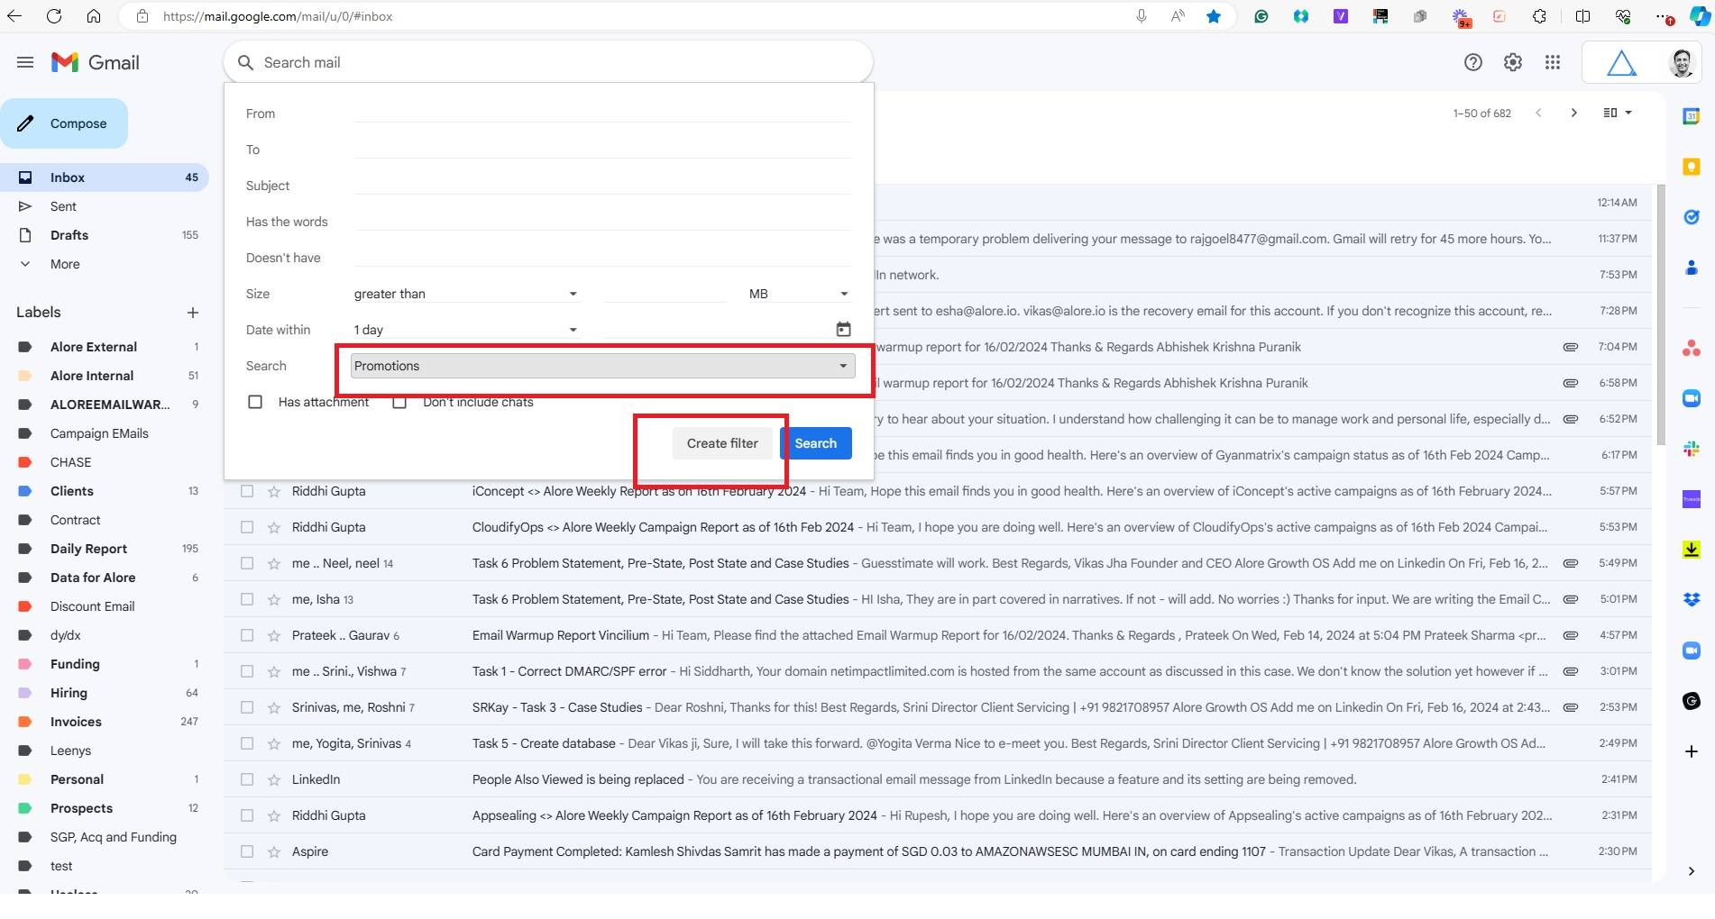Open the Sent folder
The width and height of the screenshot is (1715, 919).
pyautogui.click(x=63, y=206)
